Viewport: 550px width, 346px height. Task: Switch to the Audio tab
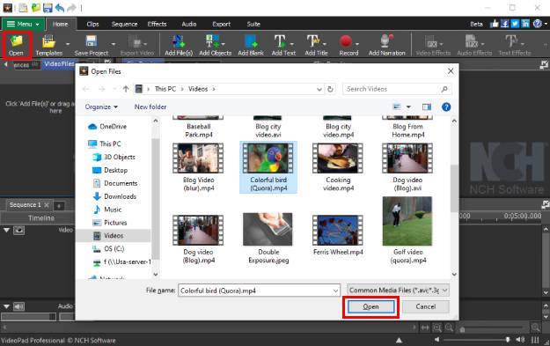(x=188, y=24)
